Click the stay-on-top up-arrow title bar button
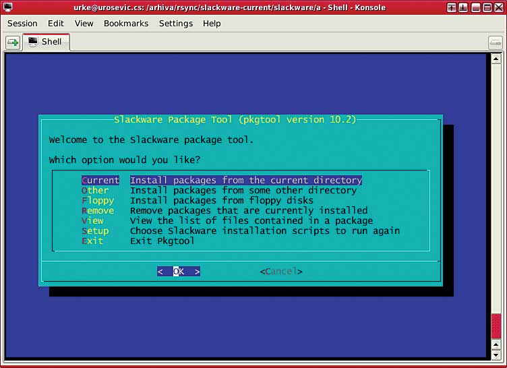The height and width of the screenshot is (368, 507). (x=452, y=7)
